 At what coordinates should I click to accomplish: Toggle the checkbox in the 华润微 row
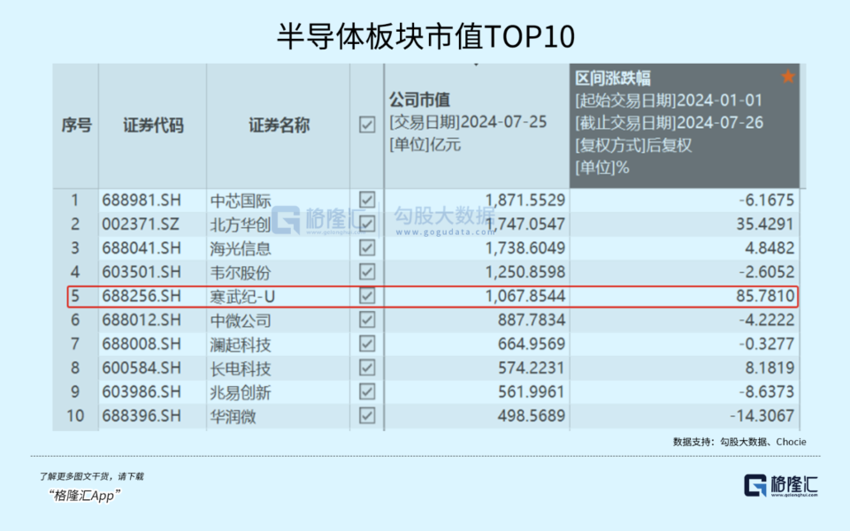(x=367, y=416)
